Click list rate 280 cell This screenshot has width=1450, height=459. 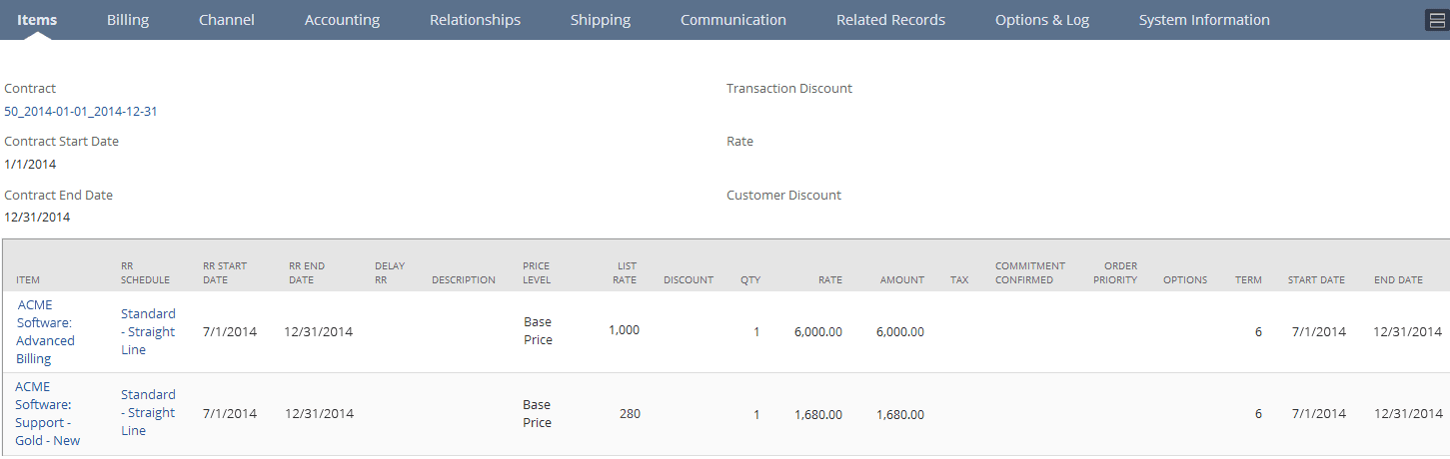pyautogui.click(x=630, y=414)
